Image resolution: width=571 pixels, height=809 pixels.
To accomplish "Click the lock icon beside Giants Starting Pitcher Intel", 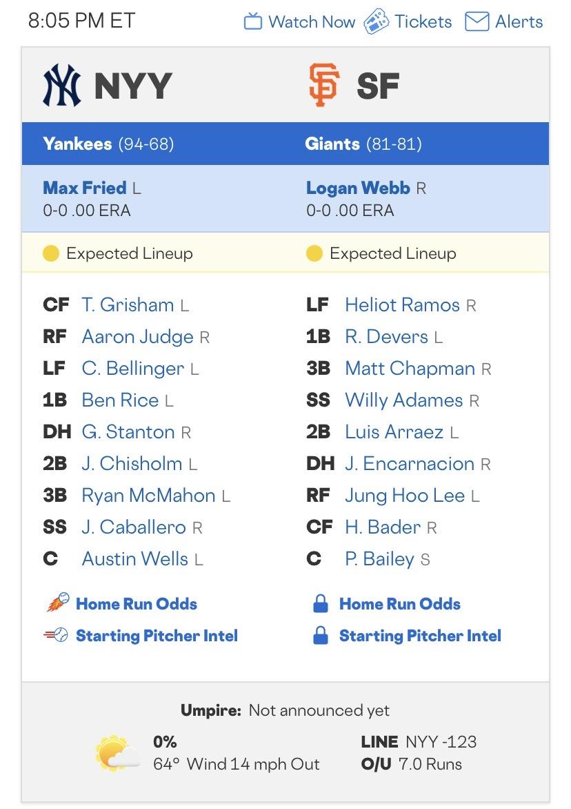I will [x=320, y=636].
